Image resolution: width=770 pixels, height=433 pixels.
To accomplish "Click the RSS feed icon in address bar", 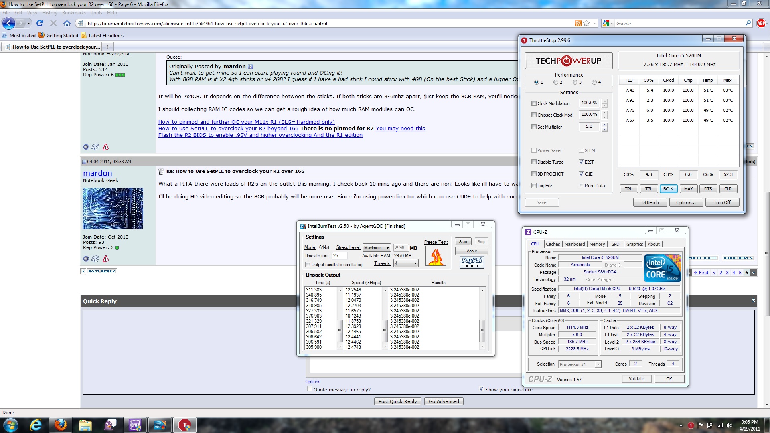I will [x=578, y=23].
